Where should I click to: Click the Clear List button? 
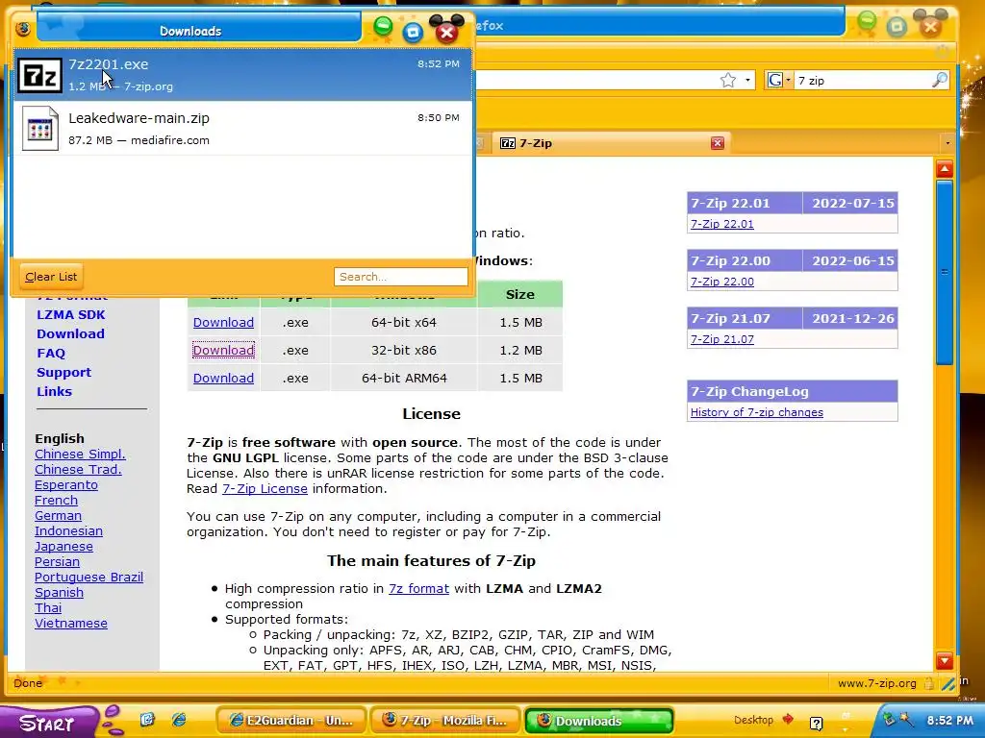[52, 277]
